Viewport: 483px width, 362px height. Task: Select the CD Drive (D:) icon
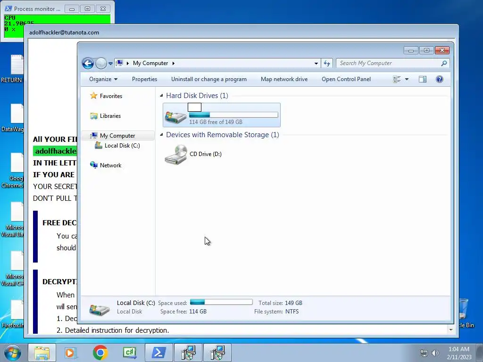click(175, 155)
